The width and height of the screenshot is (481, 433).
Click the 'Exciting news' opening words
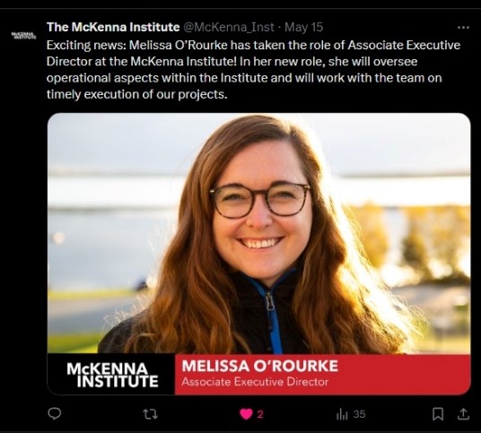[x=86, y=46]
